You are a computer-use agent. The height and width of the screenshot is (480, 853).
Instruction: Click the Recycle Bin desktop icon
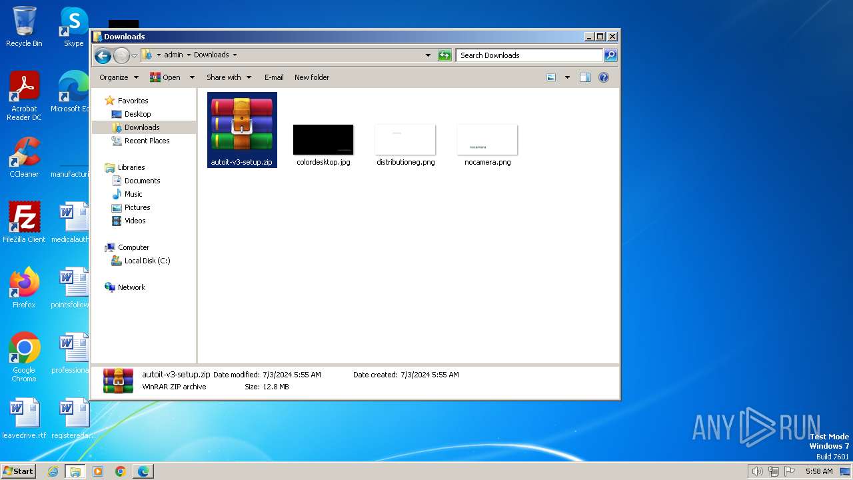[24, 27]
